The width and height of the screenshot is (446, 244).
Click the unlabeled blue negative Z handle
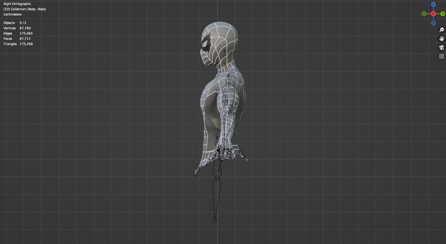[x=433, y=23]
